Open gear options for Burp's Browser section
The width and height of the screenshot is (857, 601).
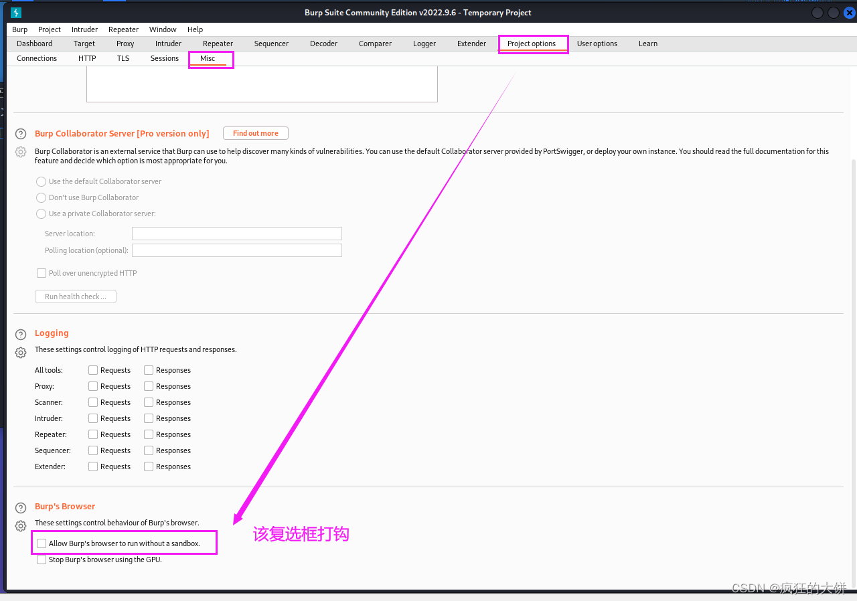tap(21, 526)
